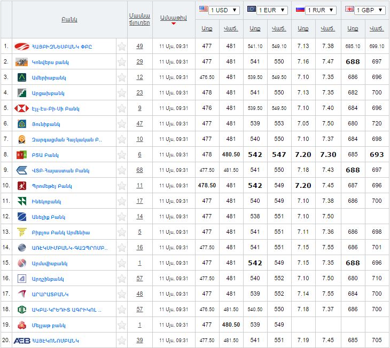Click the Converse Bank logo icon
The image size is (390, 348).
[x=22, y=62]
